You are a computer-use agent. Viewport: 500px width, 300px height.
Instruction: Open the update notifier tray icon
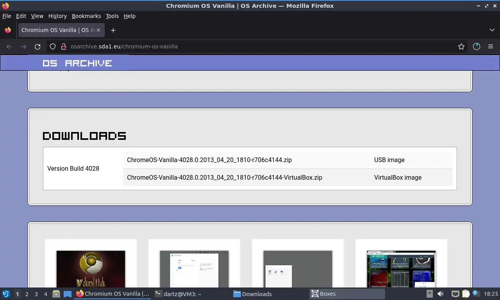click(x=476, y=293)
